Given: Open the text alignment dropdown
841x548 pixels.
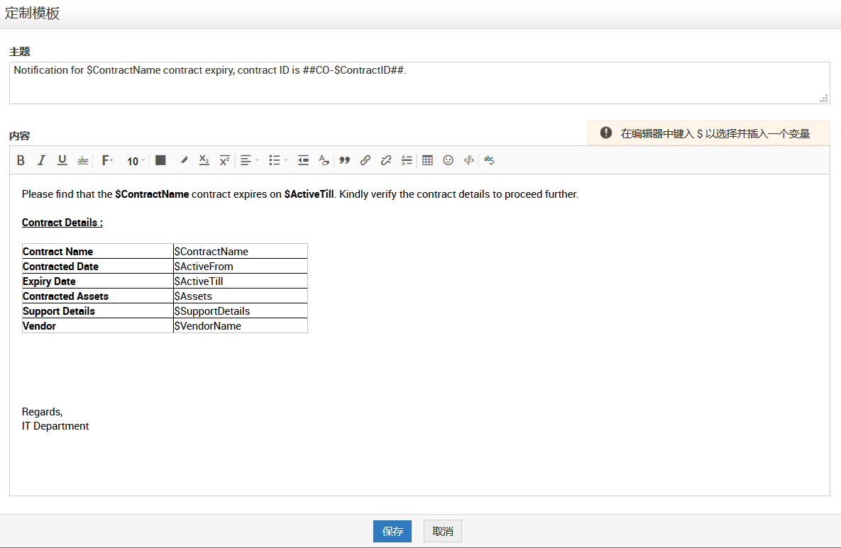Looking at the screenshot, I should coord(249,160).
